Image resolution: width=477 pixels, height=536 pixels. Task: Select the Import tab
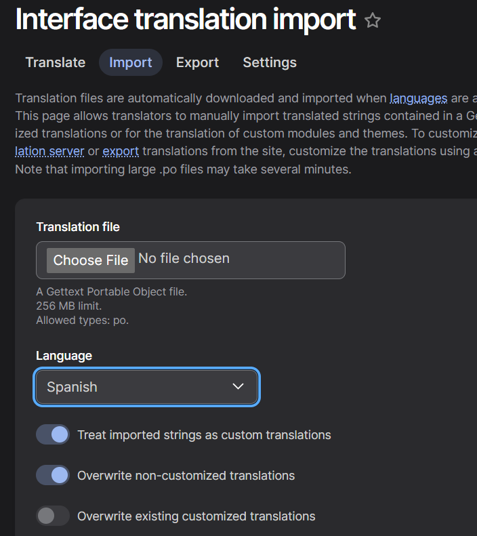click(x=131, y=62)
